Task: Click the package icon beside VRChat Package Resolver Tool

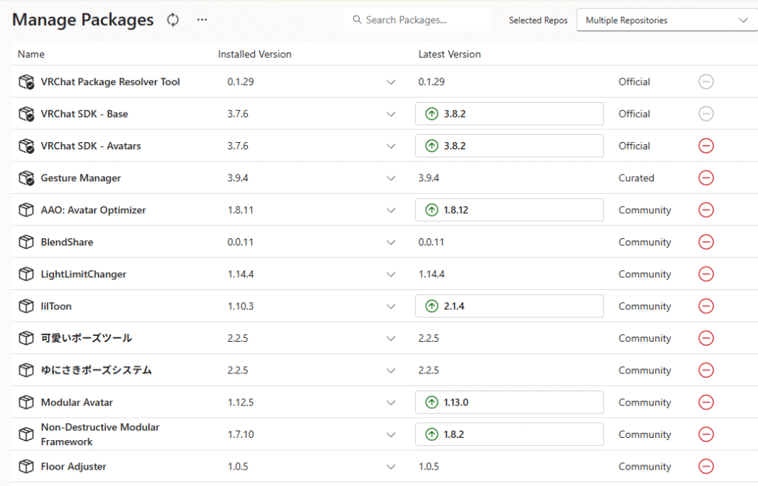Action: point(26,81)
